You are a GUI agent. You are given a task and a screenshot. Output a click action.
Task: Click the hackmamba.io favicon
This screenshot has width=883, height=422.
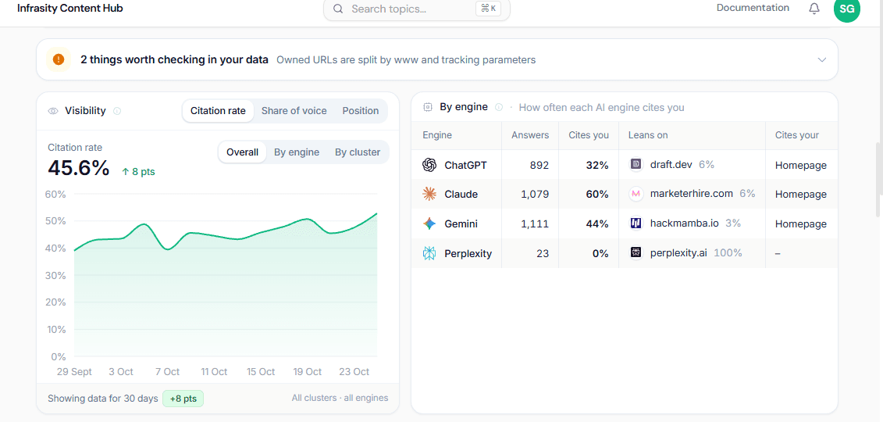(x=636, y=224)
